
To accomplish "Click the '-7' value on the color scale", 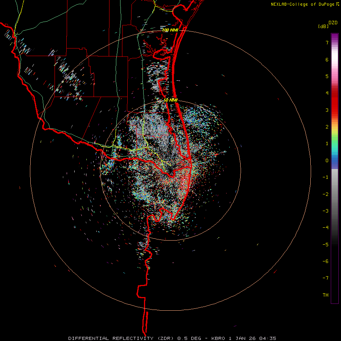I will 325,278.
